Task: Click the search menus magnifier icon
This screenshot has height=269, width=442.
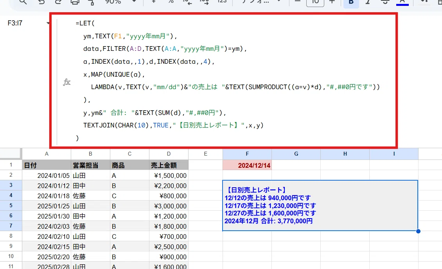Action: pos(23,2)
